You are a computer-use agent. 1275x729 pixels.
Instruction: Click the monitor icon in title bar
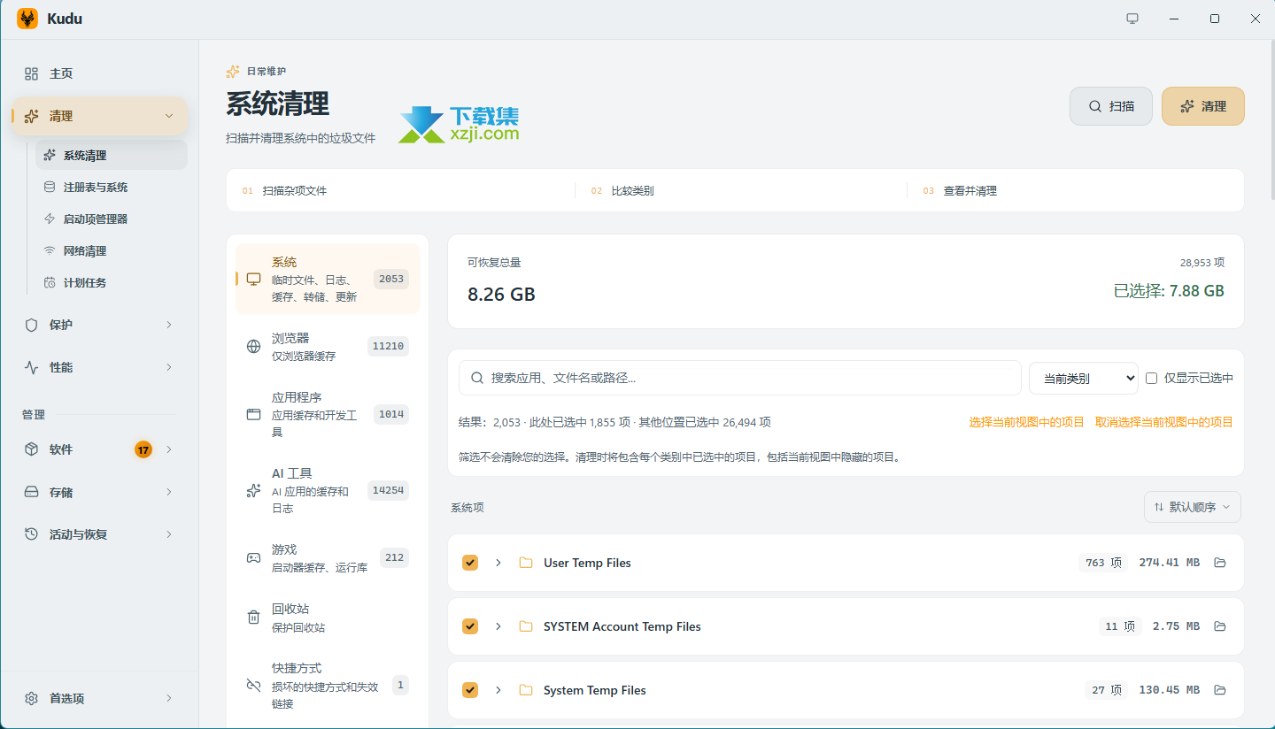(1132, 19)
